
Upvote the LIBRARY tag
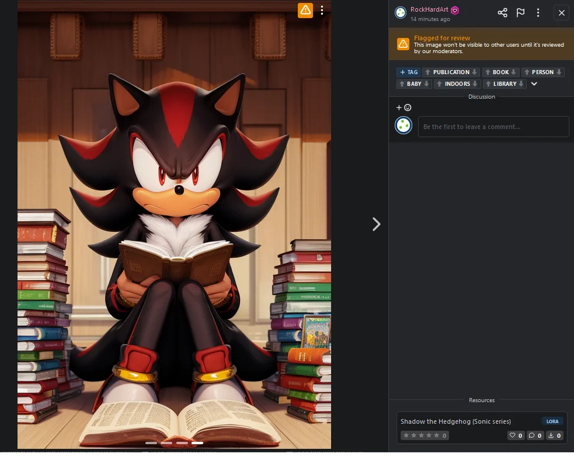[x=488, y=84]
